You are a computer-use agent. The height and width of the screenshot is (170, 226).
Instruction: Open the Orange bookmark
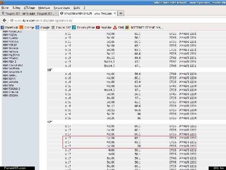pyautogui.click(x=27, y=28)
